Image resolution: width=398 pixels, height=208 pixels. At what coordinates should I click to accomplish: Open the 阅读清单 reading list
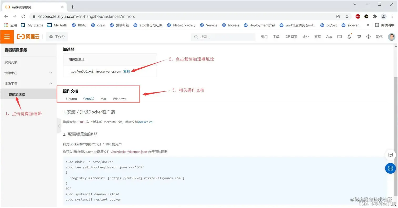pyautogui.click(x=385, y=25)
